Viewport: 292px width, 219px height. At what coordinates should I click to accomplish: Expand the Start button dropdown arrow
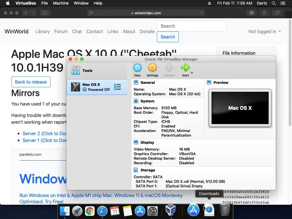(x=192, y=73)
